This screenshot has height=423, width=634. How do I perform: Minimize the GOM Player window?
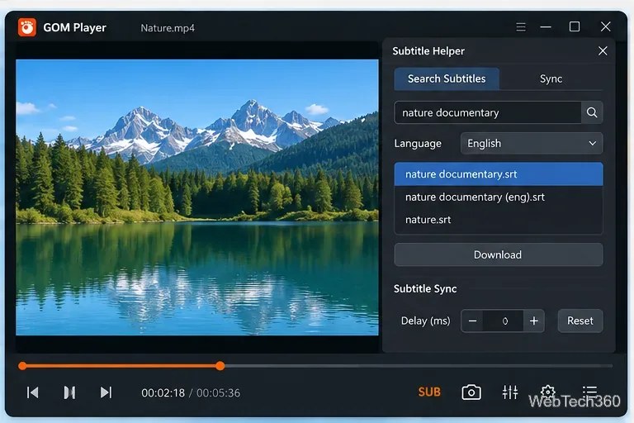(x=546, y=27)
